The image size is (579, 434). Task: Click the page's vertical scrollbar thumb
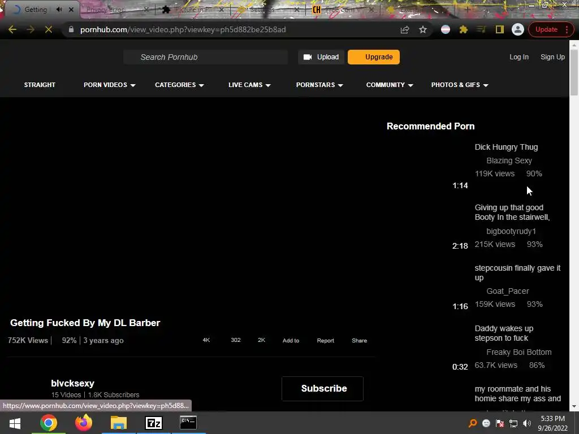[574, 72]
